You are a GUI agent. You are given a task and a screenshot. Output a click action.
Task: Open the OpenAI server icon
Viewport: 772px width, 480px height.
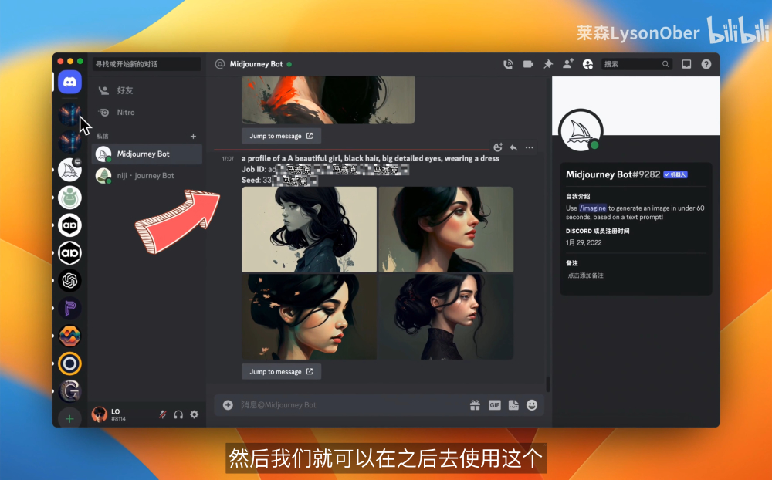point(70,281)
